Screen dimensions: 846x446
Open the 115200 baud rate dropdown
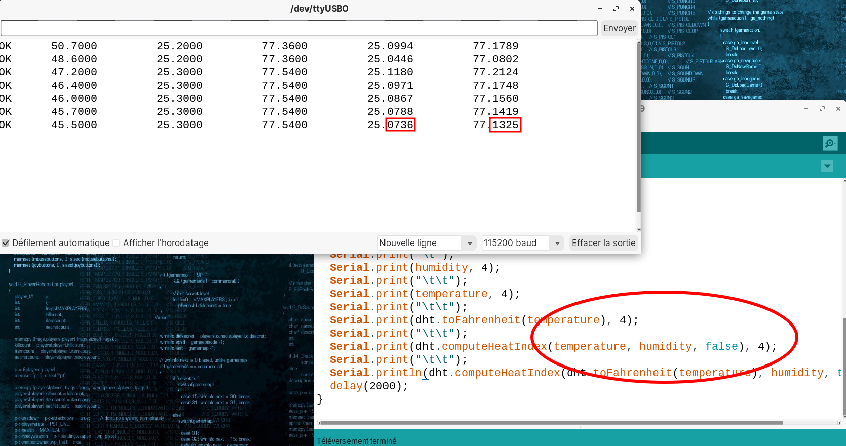coord(523,243)
